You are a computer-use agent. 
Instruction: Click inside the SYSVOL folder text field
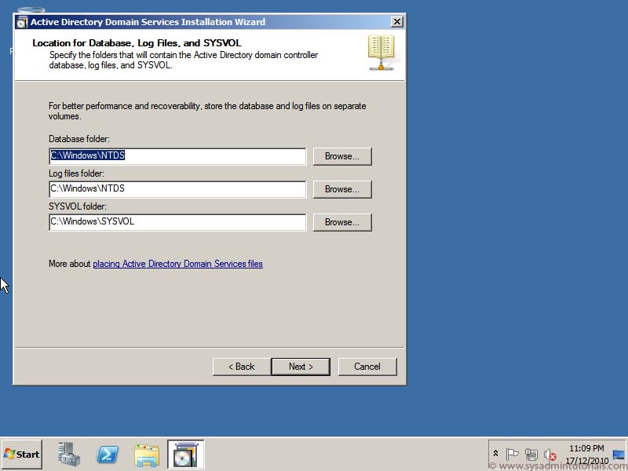coord(177,222)
